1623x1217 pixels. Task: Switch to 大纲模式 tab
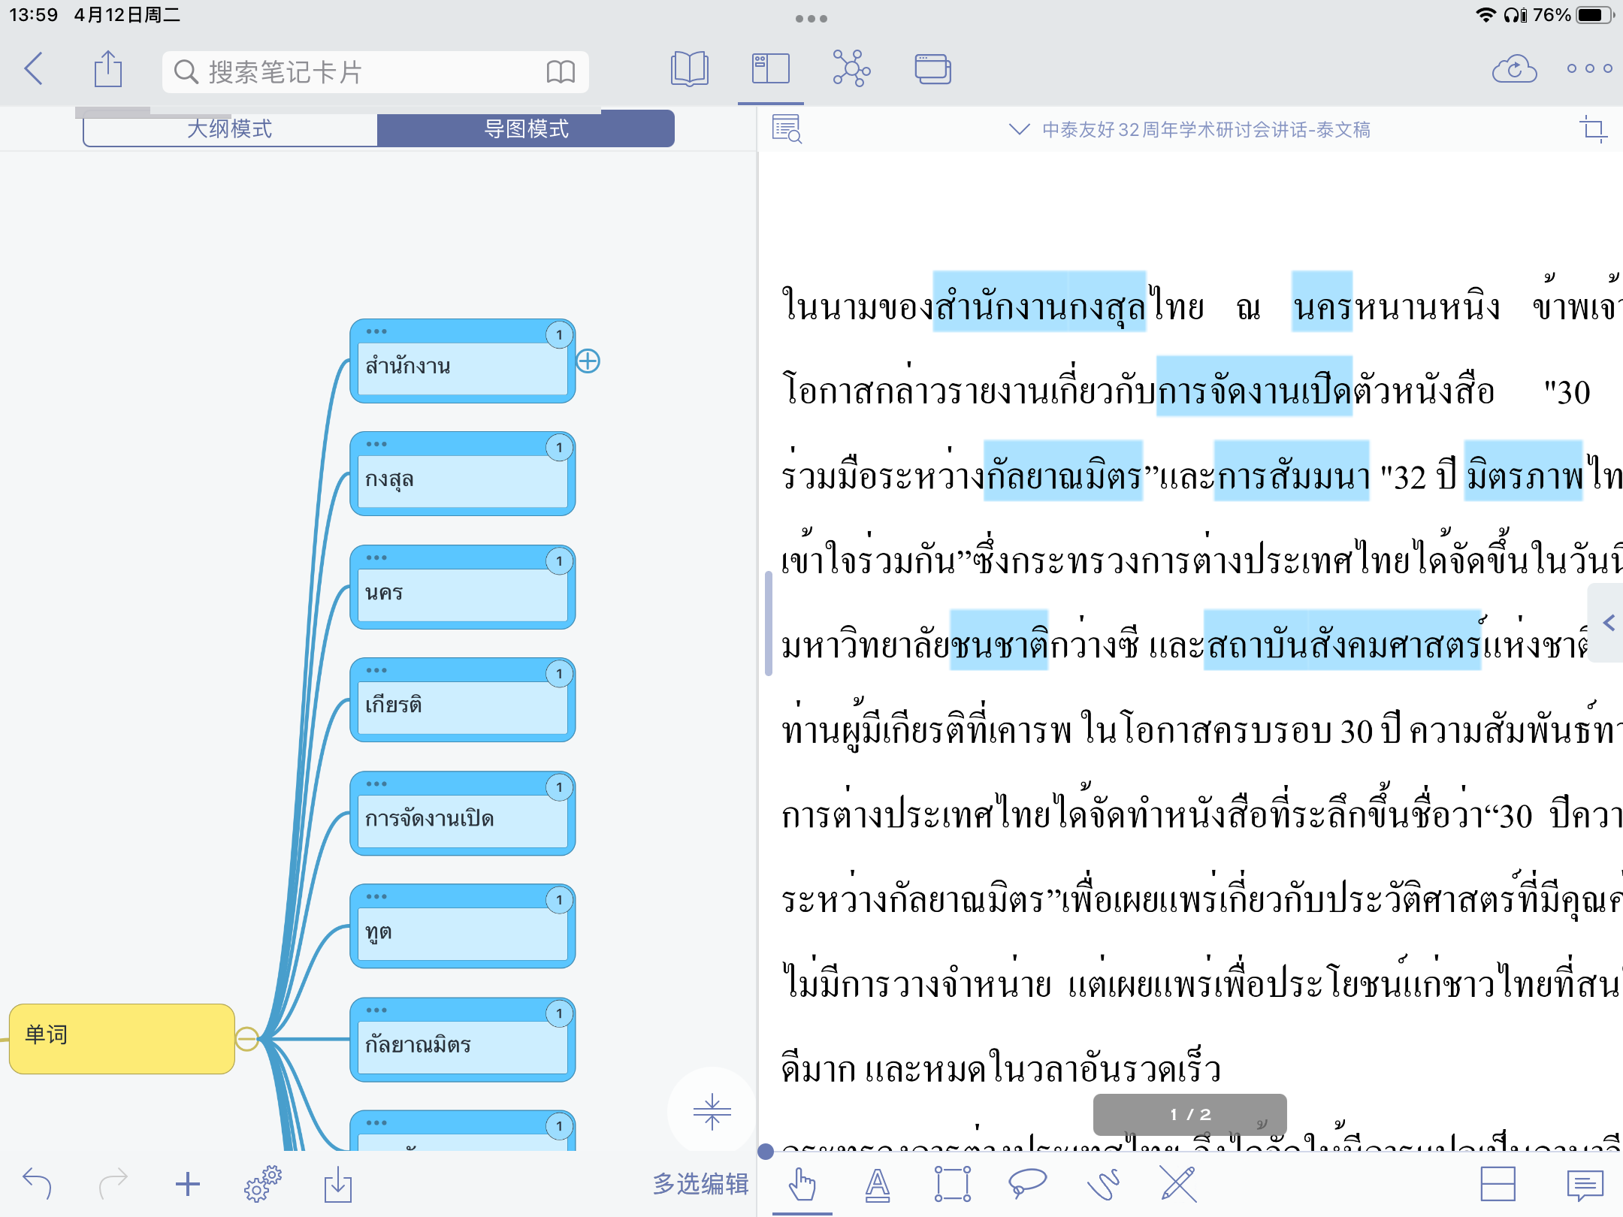pos(230,129)
